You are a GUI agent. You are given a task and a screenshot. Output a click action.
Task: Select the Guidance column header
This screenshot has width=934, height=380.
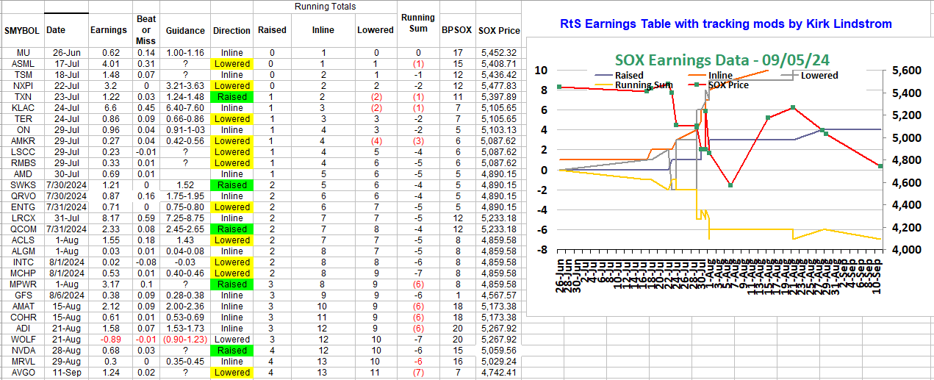pyautogui.click(x=185, y=31)
